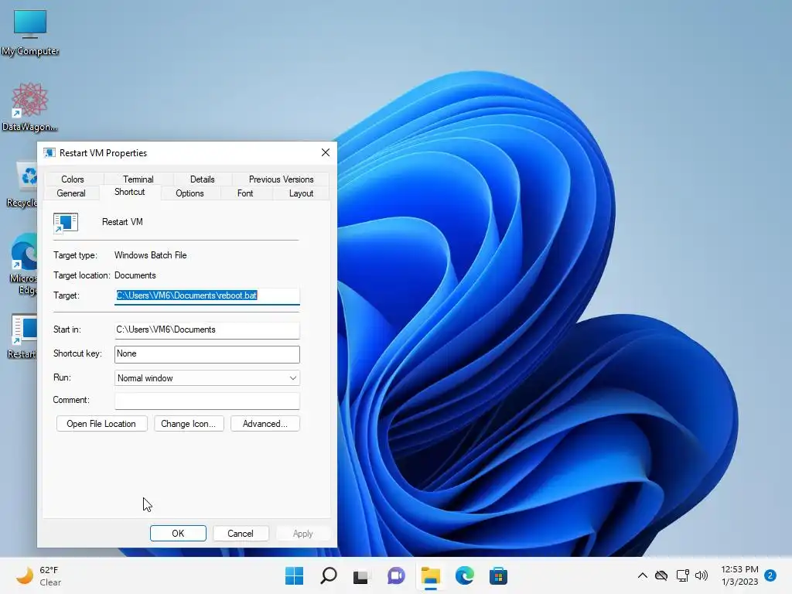The height and width of the screenshot is (594, 792).
Task: Click the cloud sync tray icon
Action: pos(661,575)
